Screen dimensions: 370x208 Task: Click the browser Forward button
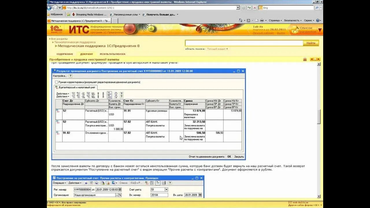(x=55, y=8)
